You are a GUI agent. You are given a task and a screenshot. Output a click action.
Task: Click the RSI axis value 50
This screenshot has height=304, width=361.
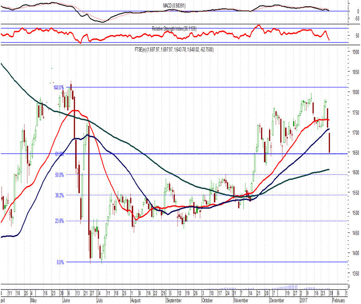pyautogui.click(x=357, y=36)
